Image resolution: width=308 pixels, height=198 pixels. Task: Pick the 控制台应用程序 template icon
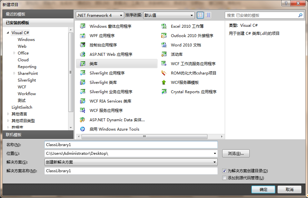(83, 45)
